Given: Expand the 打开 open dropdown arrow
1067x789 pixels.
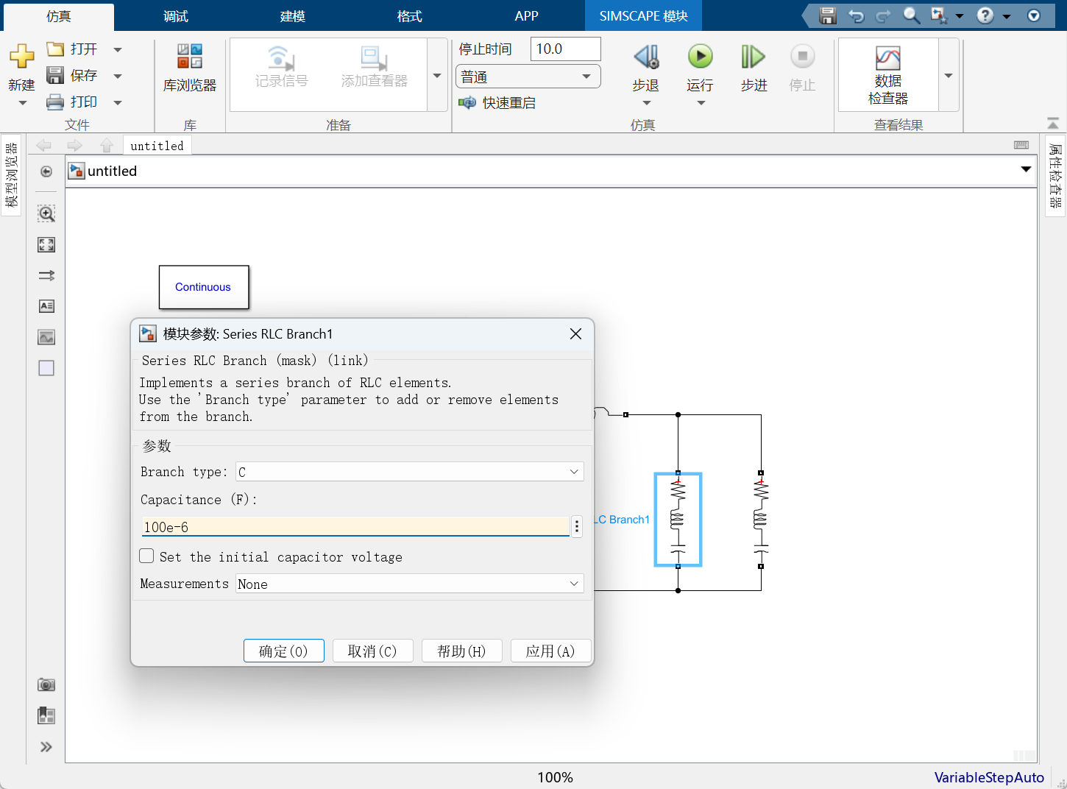Looking at the screenshot, I should coord(118,50).
